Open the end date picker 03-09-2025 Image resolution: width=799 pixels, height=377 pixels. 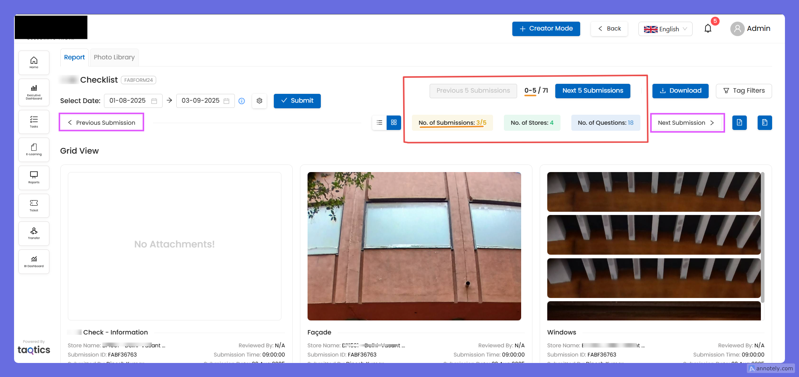click(x=205, y=101)
